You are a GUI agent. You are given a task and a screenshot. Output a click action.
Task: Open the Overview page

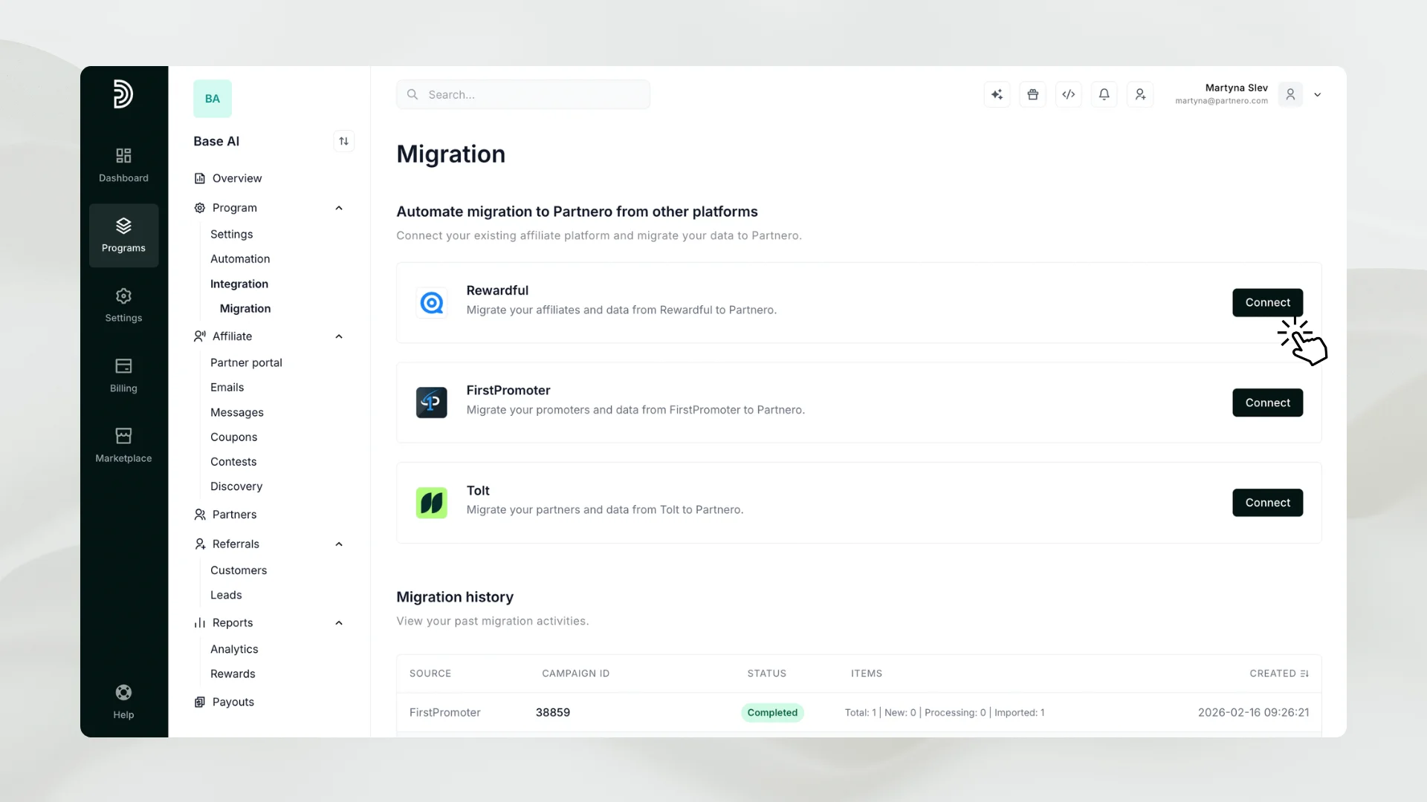tap(227, 178)
